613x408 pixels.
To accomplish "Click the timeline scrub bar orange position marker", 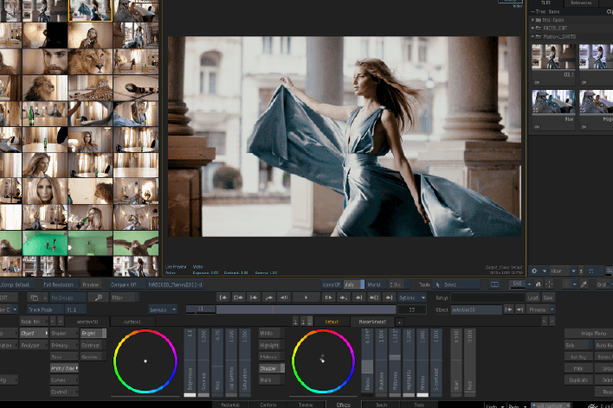I will 273,309.
